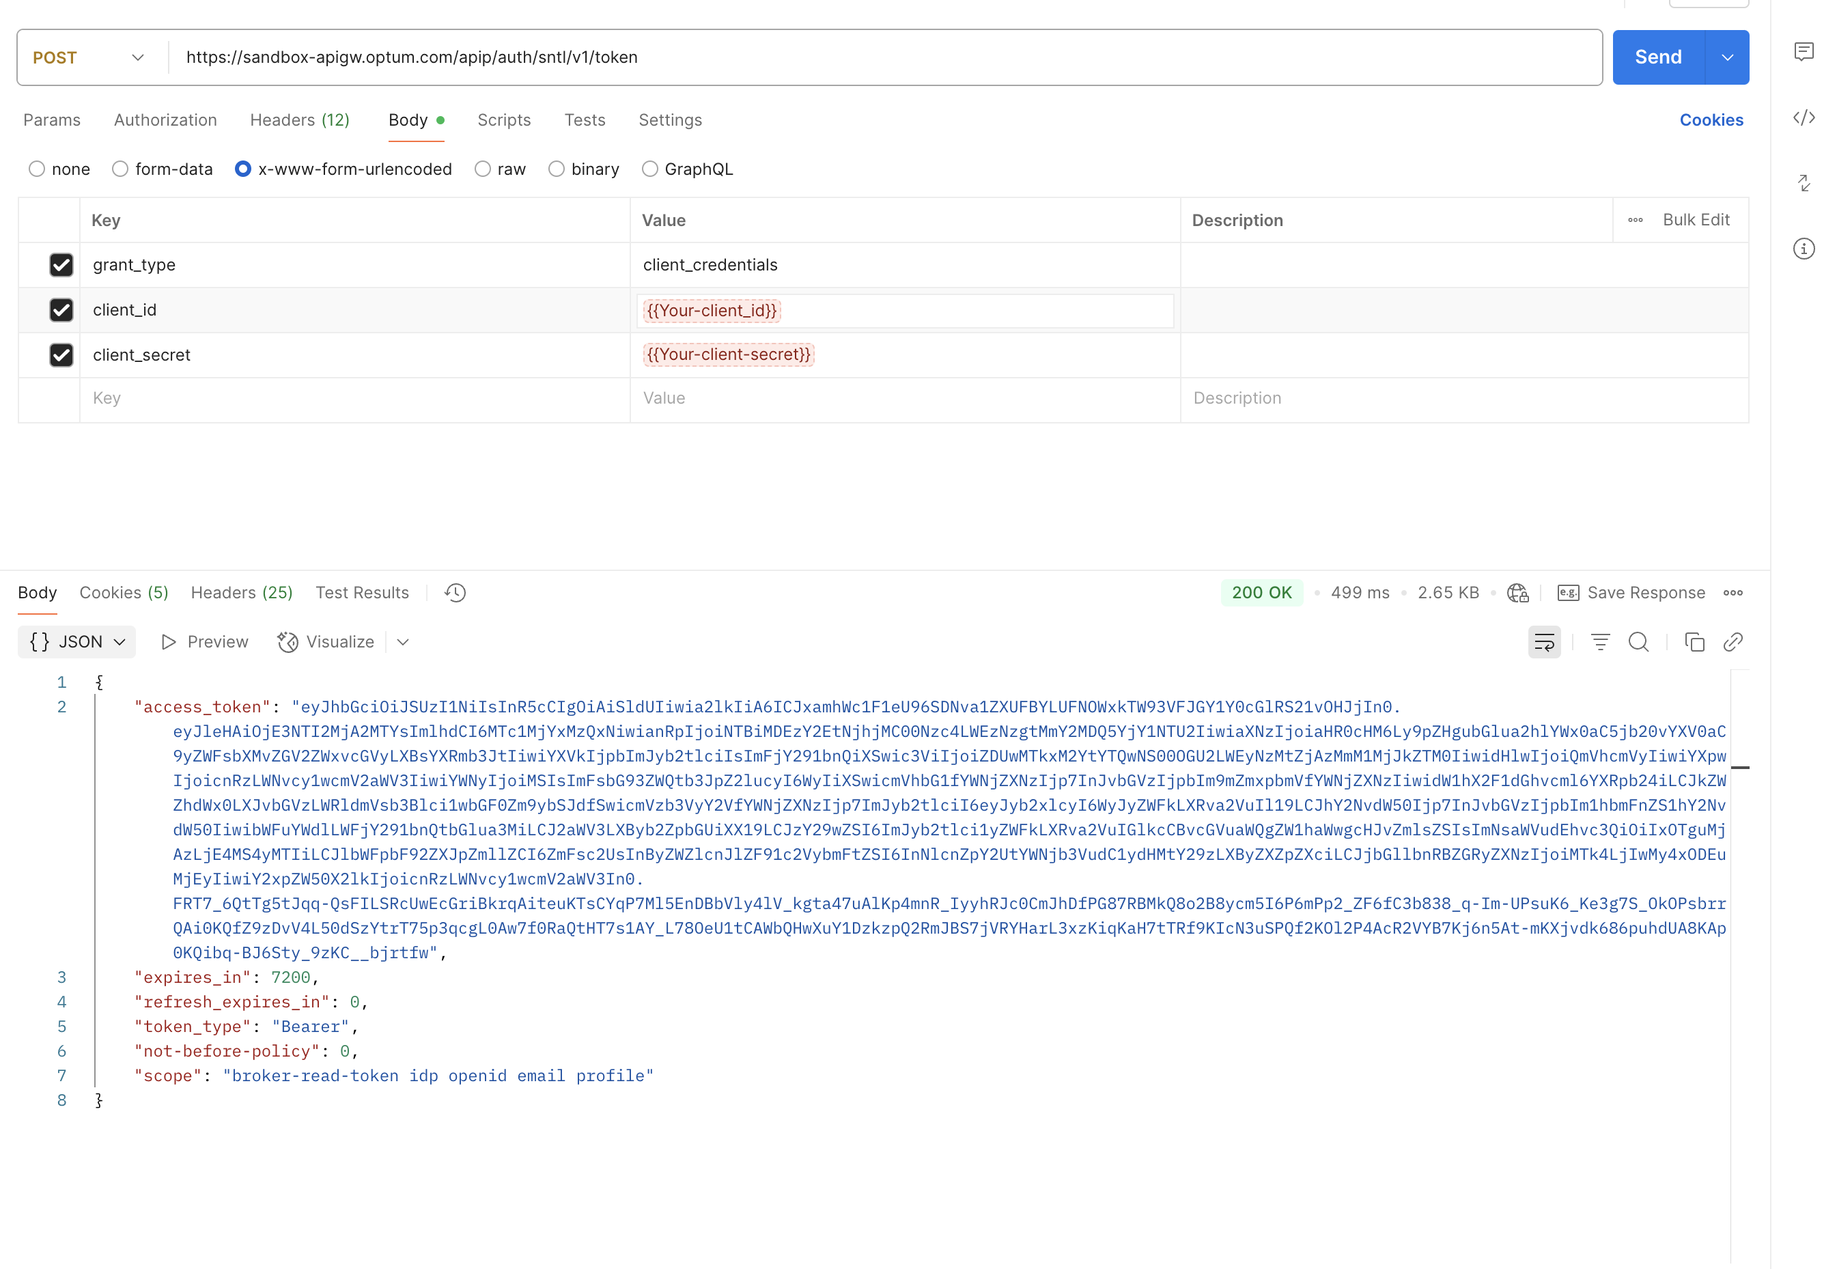Click the "expires_in" key in response
1837x1269 pixels.
click(193, 977)
